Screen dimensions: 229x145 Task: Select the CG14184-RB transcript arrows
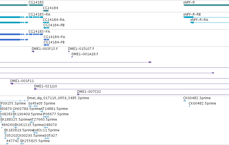click(x=46, y=28)
